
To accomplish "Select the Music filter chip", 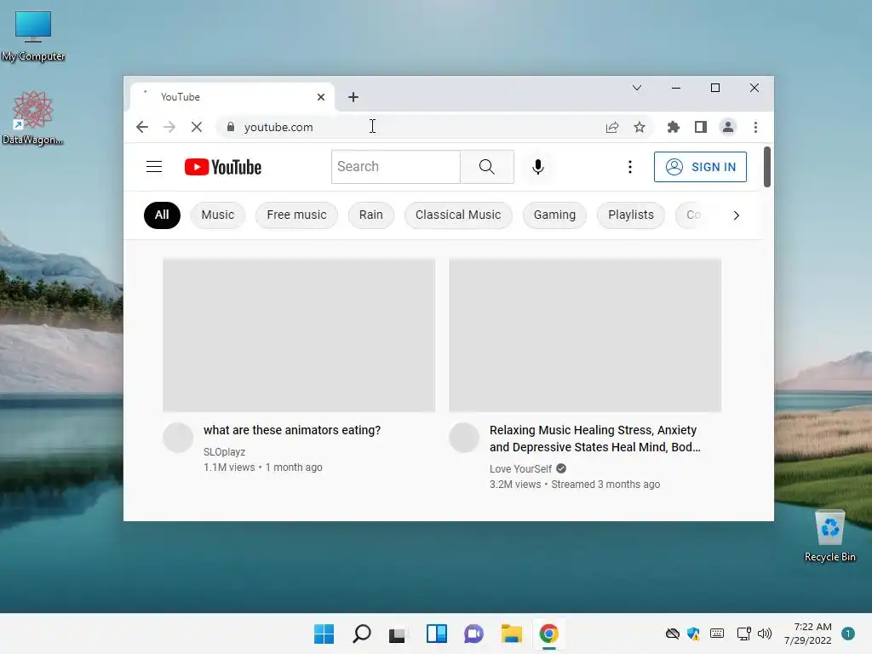I will click(217, 215).
